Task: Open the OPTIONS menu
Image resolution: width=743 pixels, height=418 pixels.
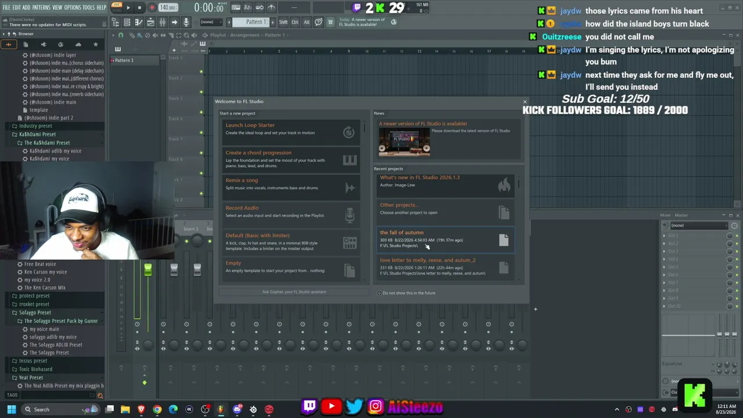Action: [x=73, y=8]
